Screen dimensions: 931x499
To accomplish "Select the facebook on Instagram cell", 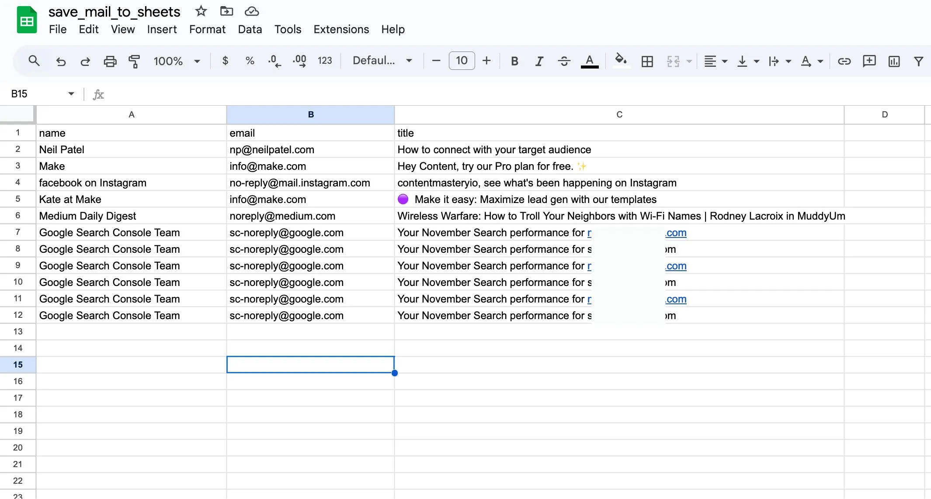I will [x=131, y=183].
